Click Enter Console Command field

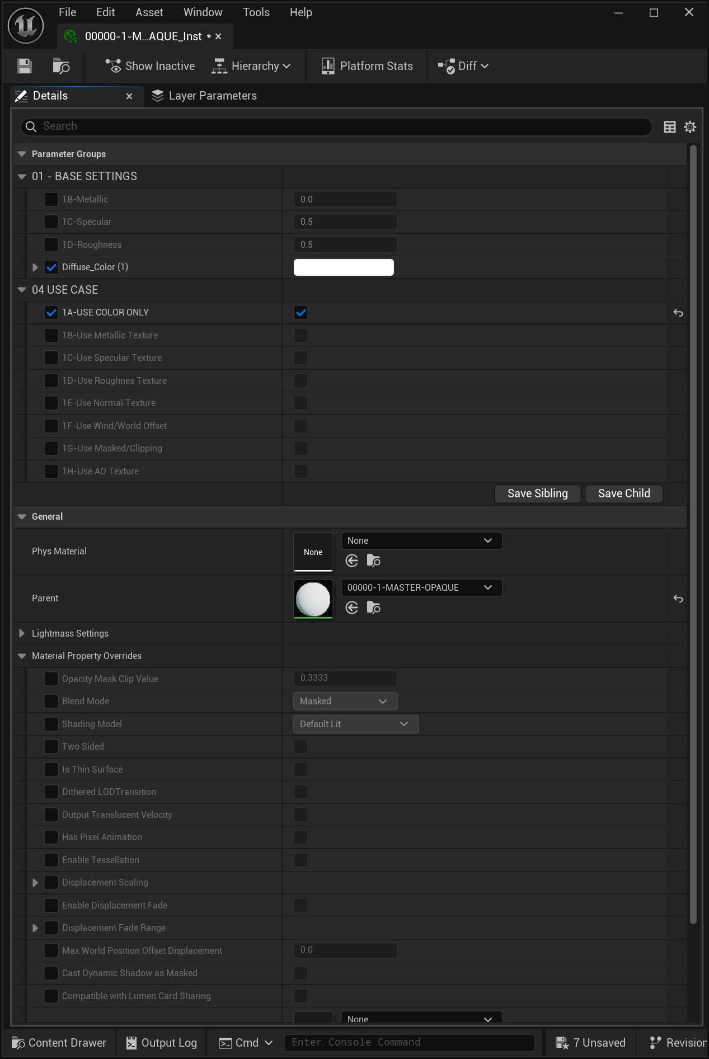410,1043
